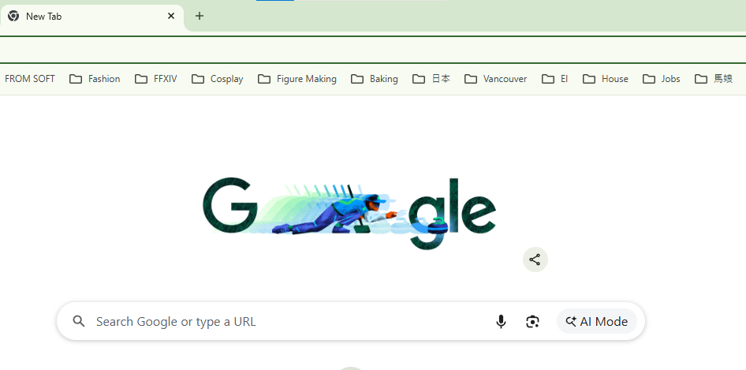Open the Figure Making bookmark folder
The image size is (746, 370).
tap(297, 79)
